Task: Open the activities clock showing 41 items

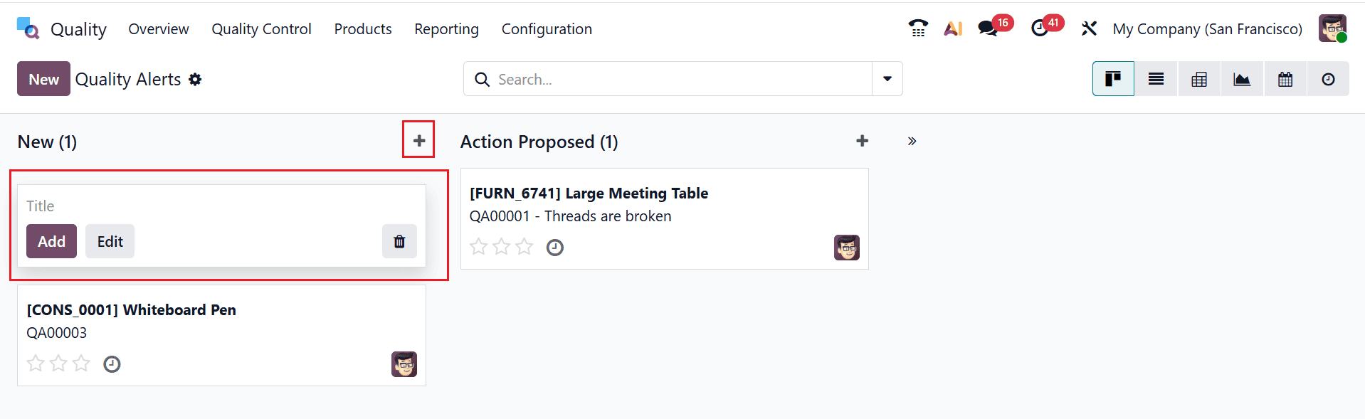Action: pyautogui.click(x=1040, y=28)
